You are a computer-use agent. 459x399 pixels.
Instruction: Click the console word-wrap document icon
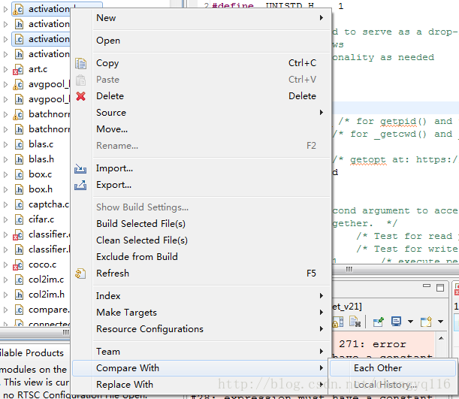coord(355,322)
